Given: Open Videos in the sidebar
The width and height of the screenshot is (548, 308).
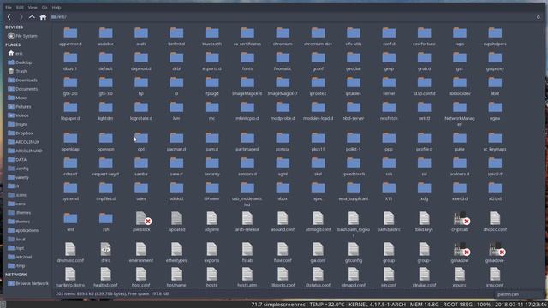Looking at the screenshot, I should pos(19,115).
